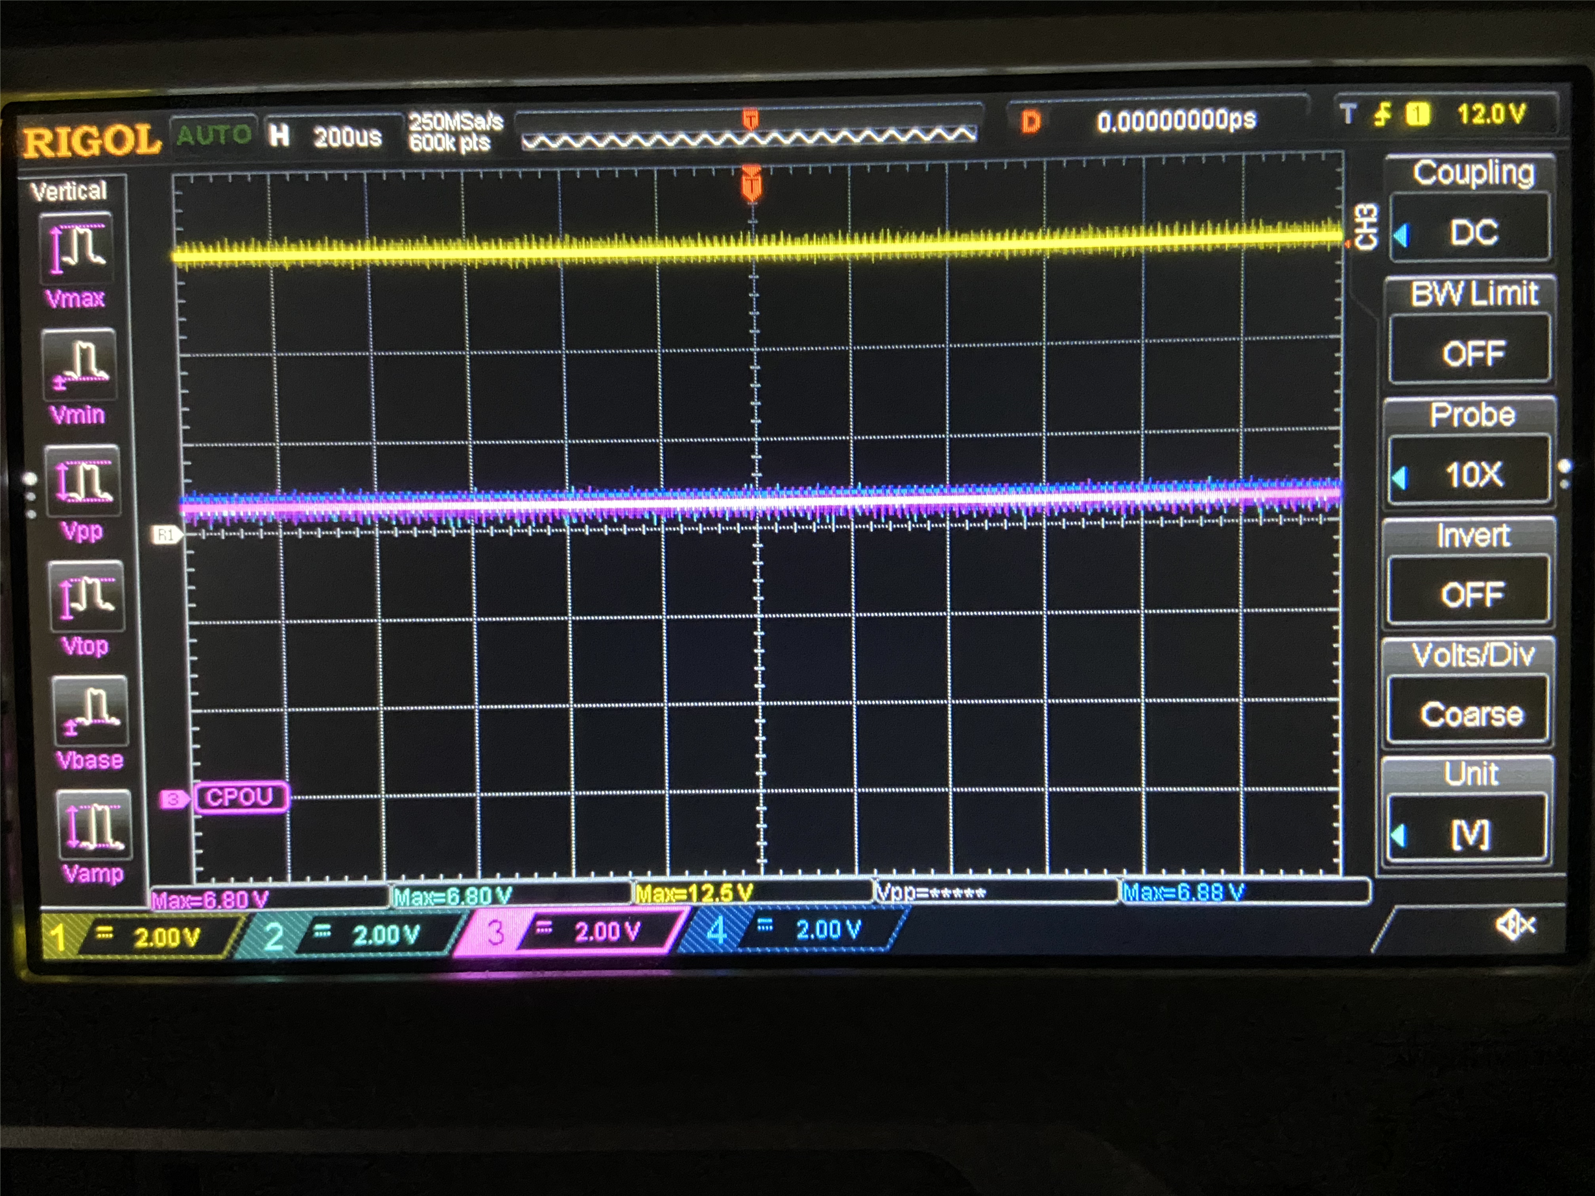Click the cyan Max=6.80V measurement
The width and height of the screenshot is (1595, 1196).
[x=453, y=896]
